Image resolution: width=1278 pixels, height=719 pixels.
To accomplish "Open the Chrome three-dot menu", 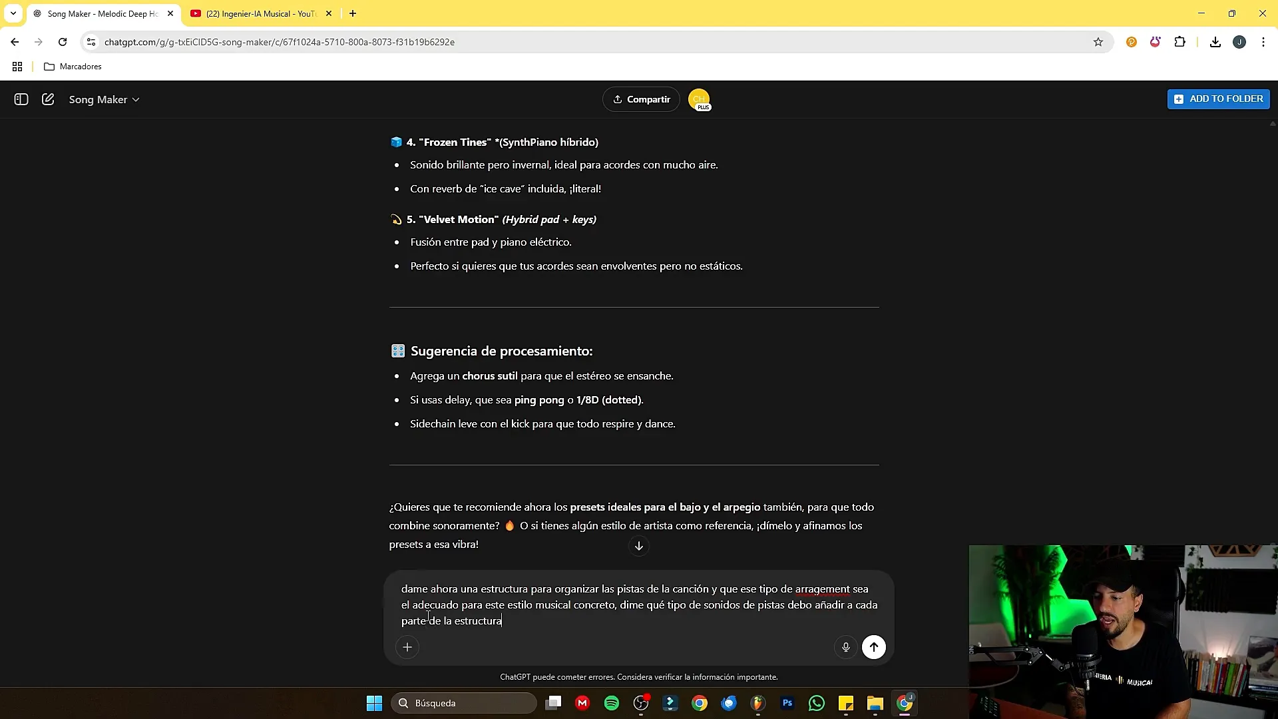I will [x=1263, y=42].
